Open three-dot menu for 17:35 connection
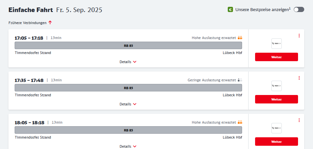 [x=299, y=78]
